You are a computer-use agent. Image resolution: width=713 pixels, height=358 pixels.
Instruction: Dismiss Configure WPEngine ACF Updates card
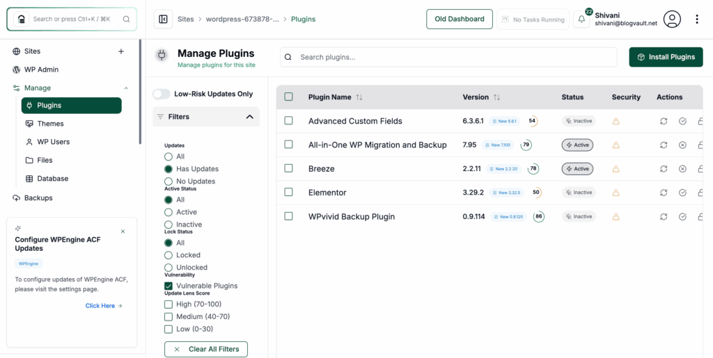click(123, 231)
